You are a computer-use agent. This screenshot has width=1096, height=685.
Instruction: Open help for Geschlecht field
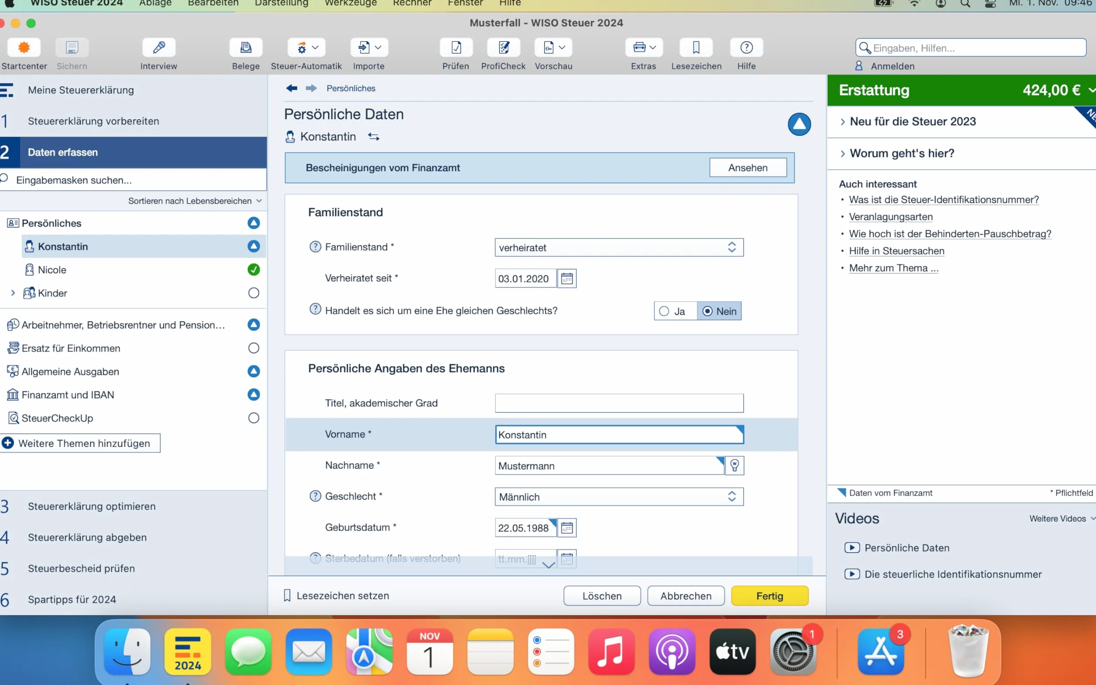click(315, 496)
